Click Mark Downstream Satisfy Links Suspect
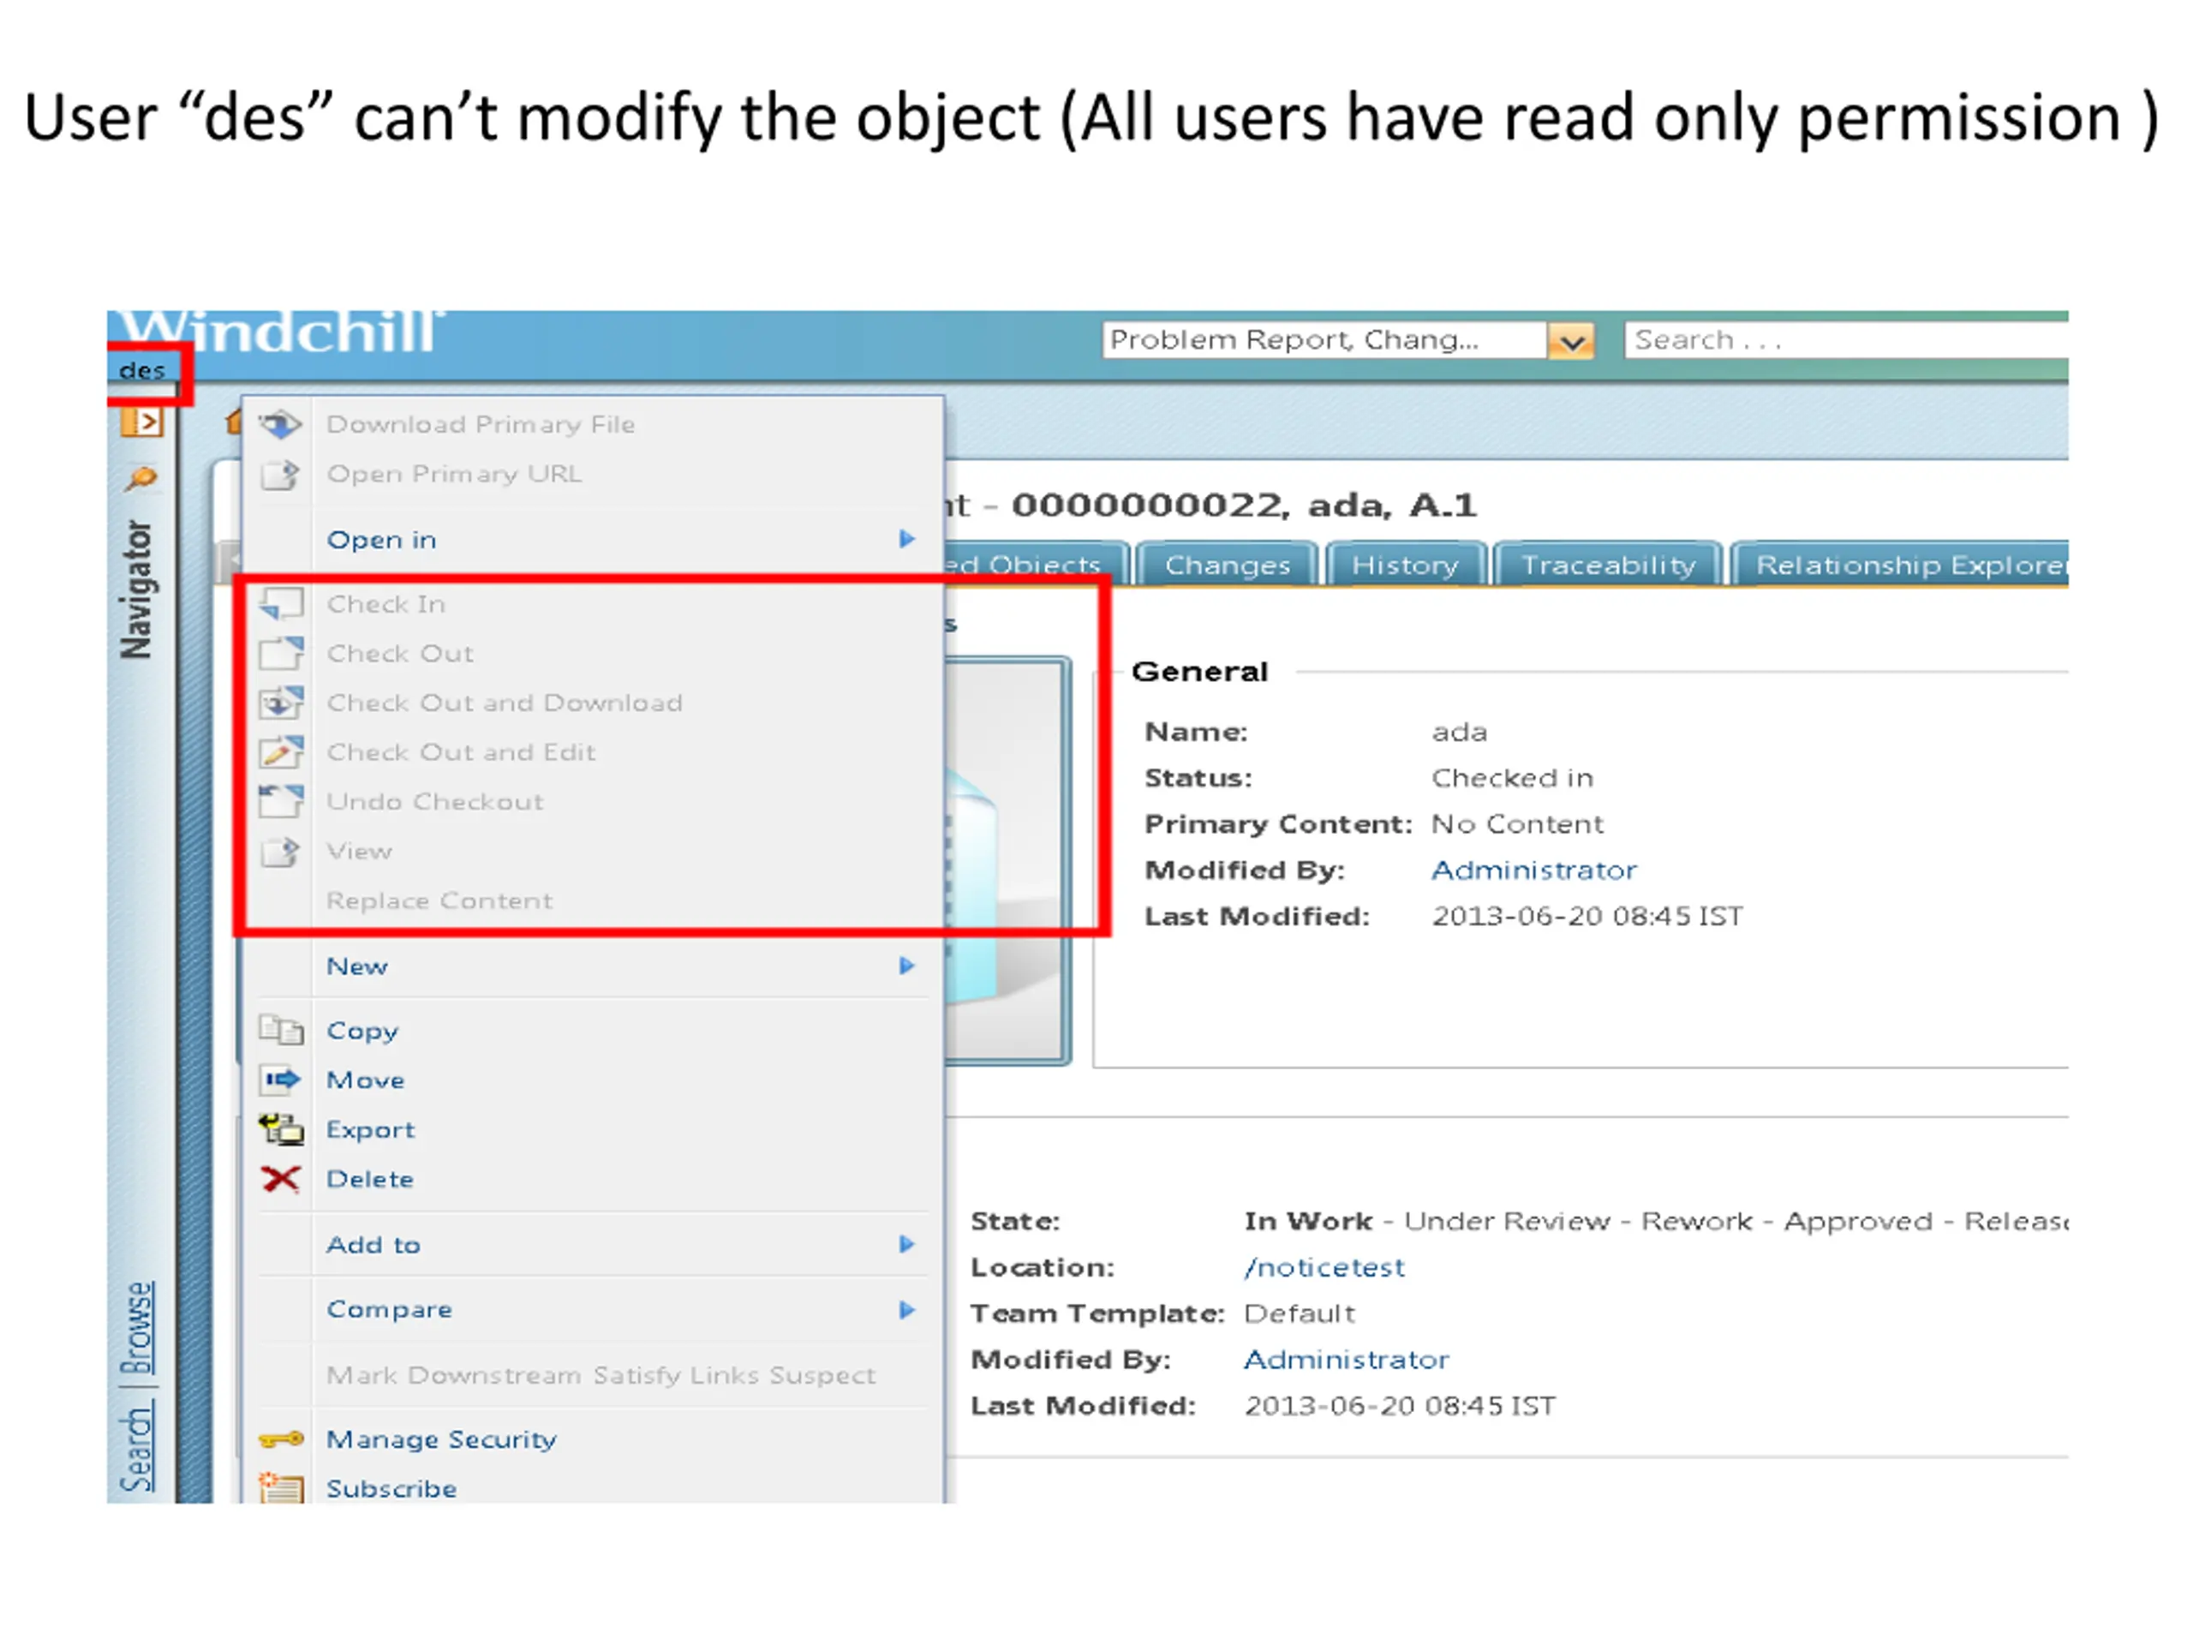Screen dimensions: 2193x1645 tap(601, 1375)
